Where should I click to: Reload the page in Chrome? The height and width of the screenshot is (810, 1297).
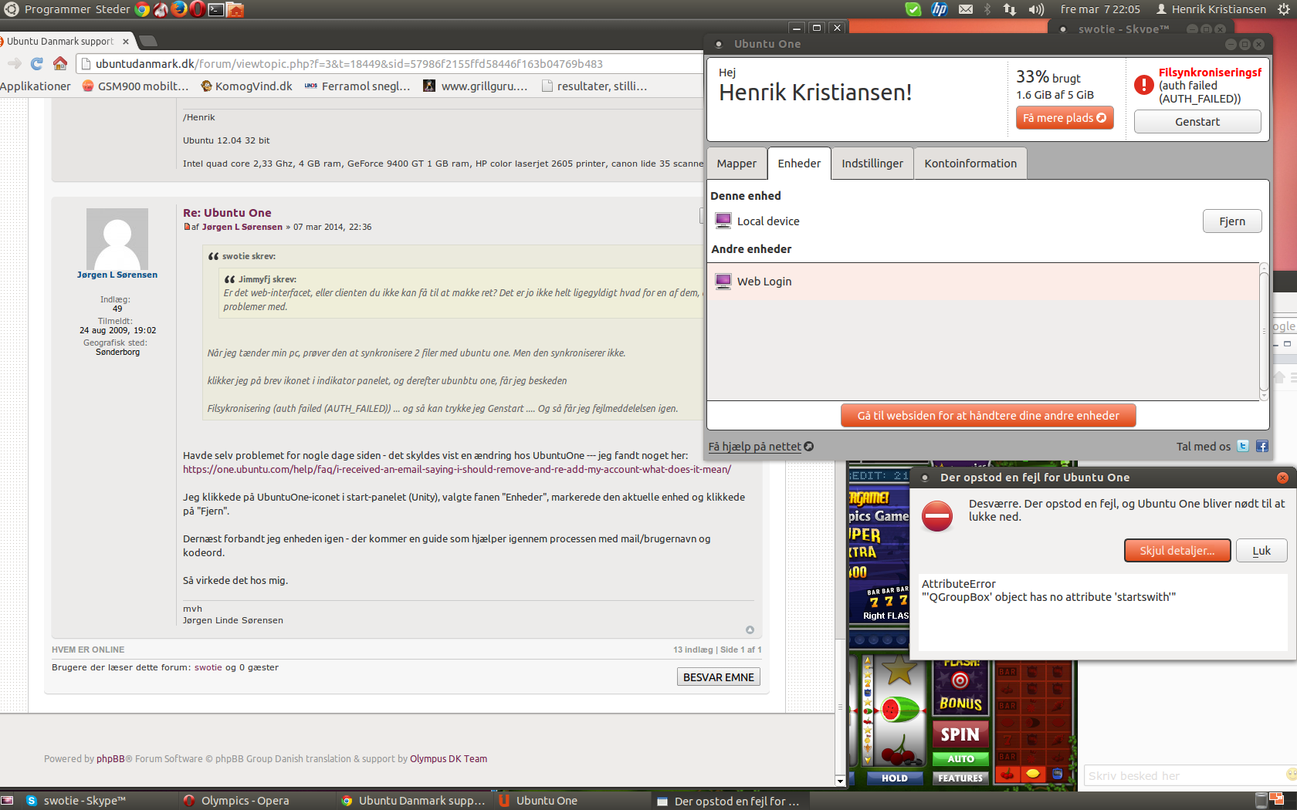click(36, 63)
